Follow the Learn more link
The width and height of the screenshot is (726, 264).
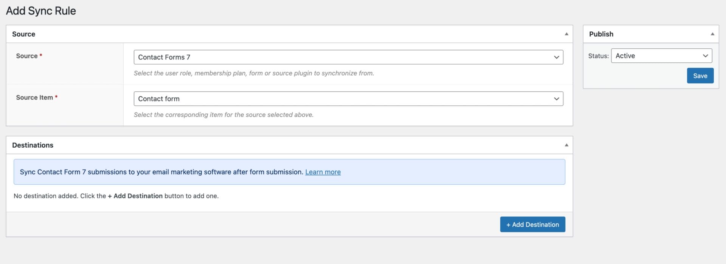click(323, 172)
